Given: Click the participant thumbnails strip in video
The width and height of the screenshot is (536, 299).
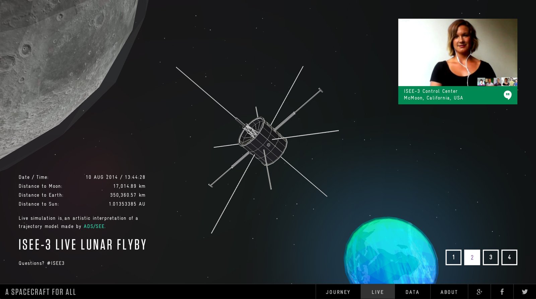Looking at the screenshot, I should pyautogui.click(x=497, y=82).
